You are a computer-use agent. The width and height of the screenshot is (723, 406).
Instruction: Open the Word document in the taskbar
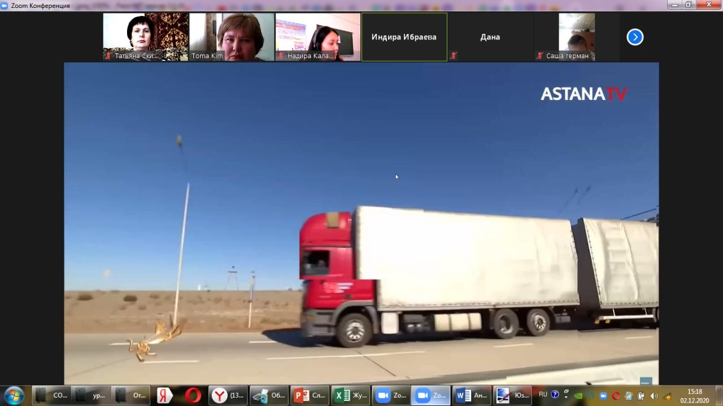pyautogui.click(x=472, y=395)
